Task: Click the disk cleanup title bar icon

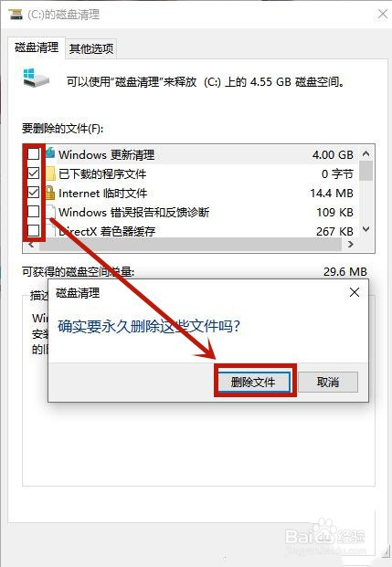Action: coord(16,15)
